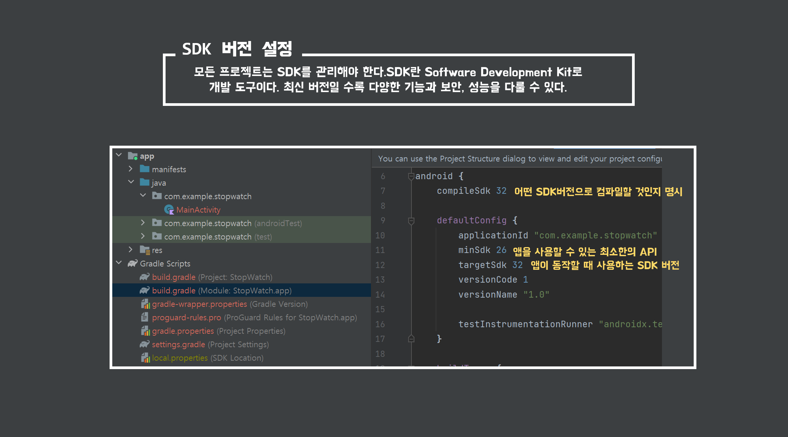Screen dimensions: 788x437
Task: Click the gradle-wrapper.properties file icon
Action: (x=145, y=304)
